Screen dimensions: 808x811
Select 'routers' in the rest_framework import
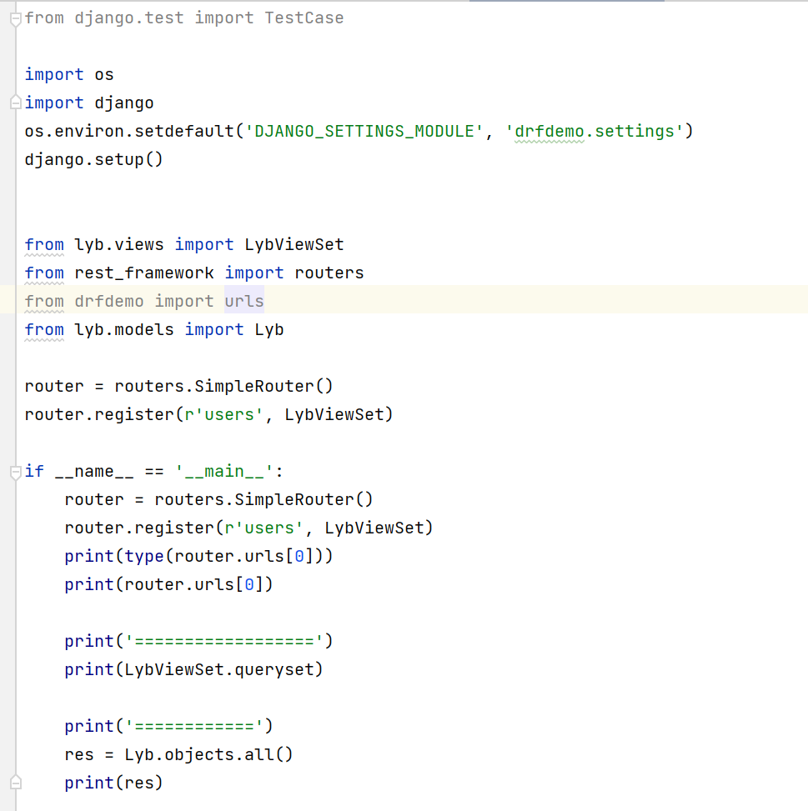coord(329,273)
